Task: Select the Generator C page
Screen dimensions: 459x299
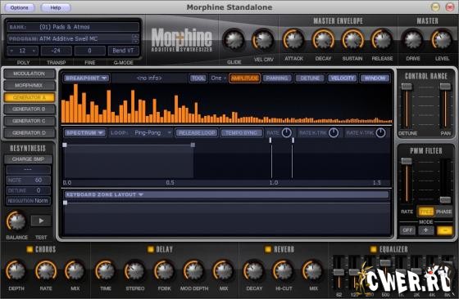Action: click(30, 121)
